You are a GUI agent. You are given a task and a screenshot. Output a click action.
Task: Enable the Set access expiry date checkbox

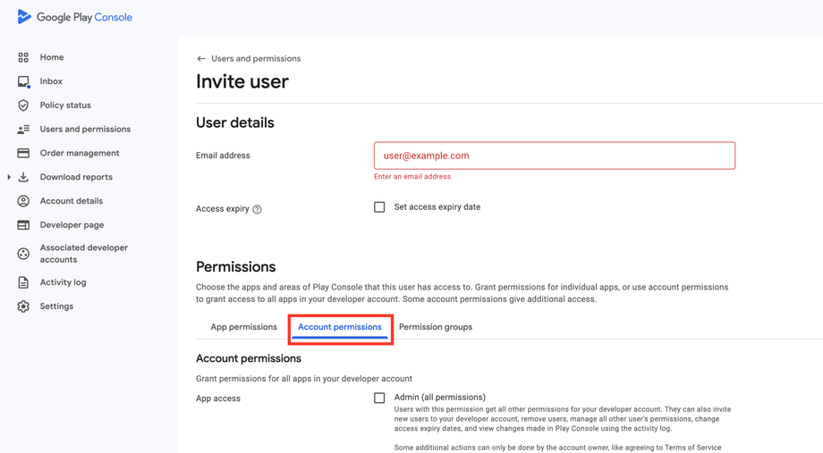(379, 207)
